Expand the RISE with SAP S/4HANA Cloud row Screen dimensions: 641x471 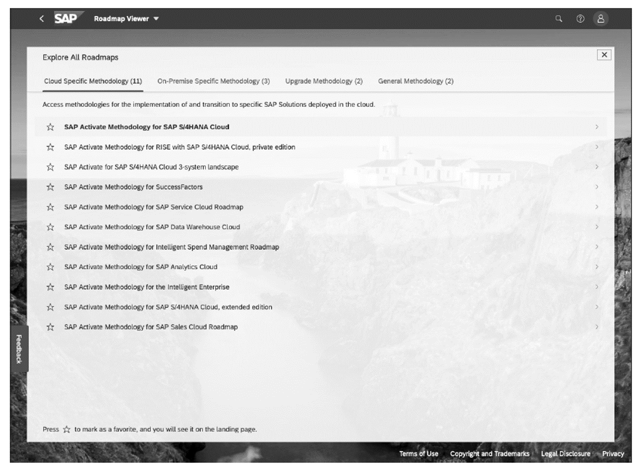(x=597, y=147)
